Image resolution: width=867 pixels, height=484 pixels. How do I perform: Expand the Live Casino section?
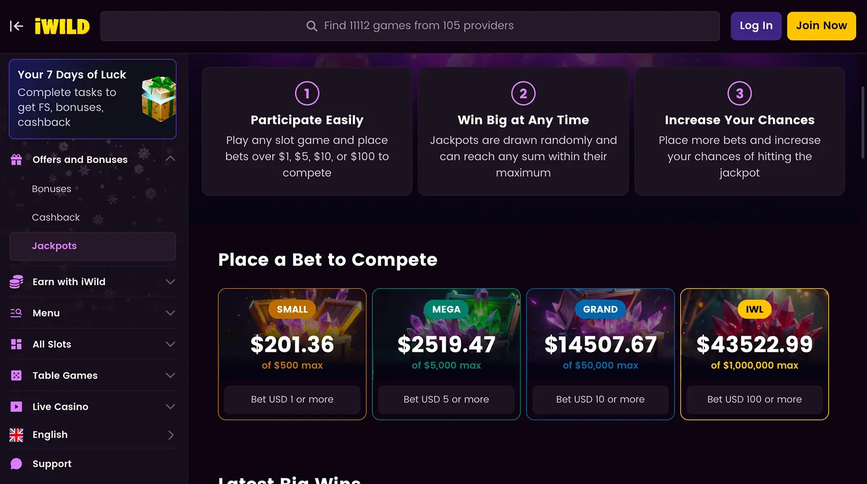169,406
